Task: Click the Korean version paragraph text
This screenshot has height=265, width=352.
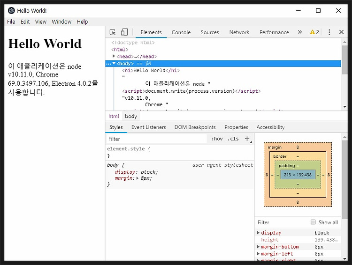Action: (53, 79)
